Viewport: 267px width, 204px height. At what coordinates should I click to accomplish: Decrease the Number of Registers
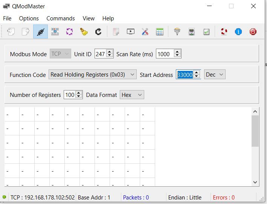click(x=78, y=97)
